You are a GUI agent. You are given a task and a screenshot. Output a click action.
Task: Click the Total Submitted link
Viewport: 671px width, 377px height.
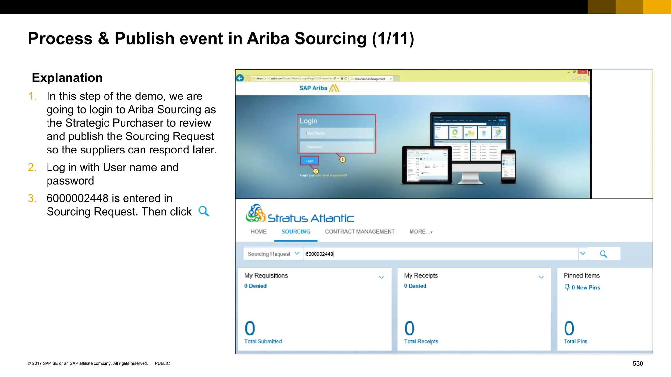tap(263, 341)
